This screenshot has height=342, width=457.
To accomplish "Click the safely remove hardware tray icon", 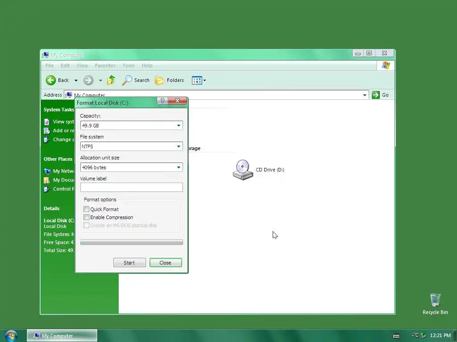I will click(x=424, y=336).
